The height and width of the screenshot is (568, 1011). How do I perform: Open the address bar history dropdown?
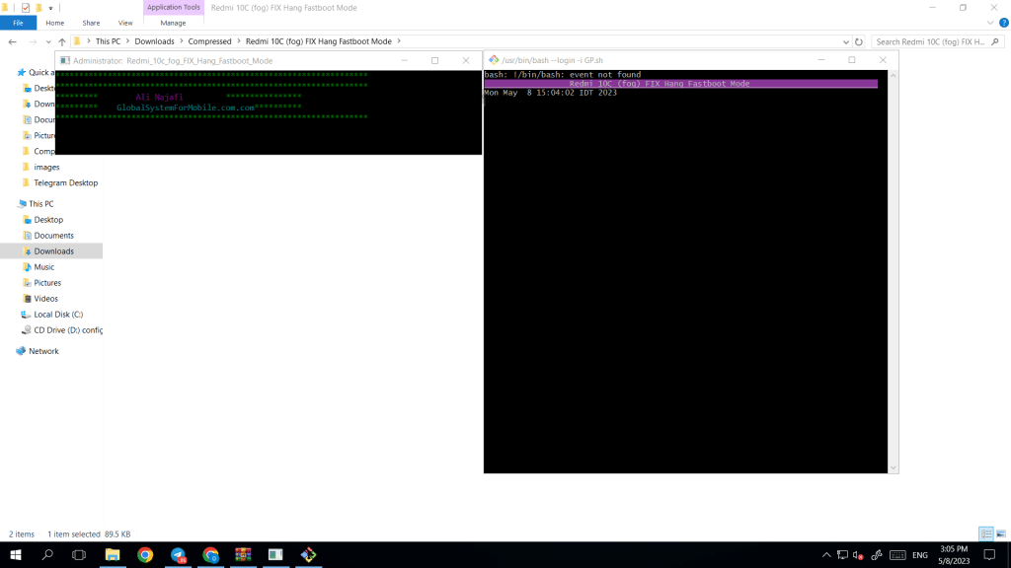tap(845, 42)
